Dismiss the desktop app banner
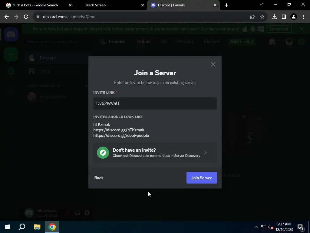The width and height of the screenshot is (310, 233). pos(302,29)
